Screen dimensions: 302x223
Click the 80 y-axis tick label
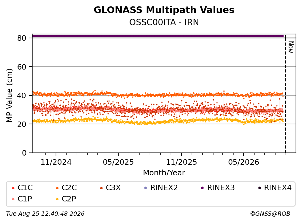22,38
